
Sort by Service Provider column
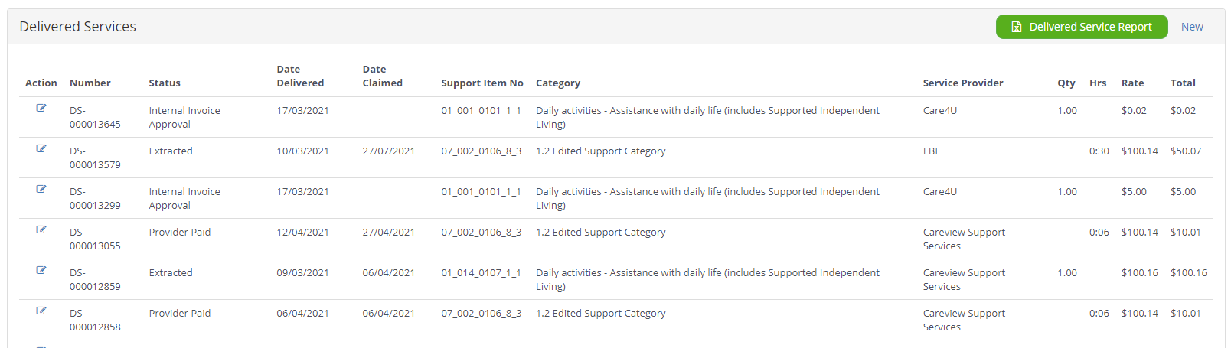(x=963, y=83)
